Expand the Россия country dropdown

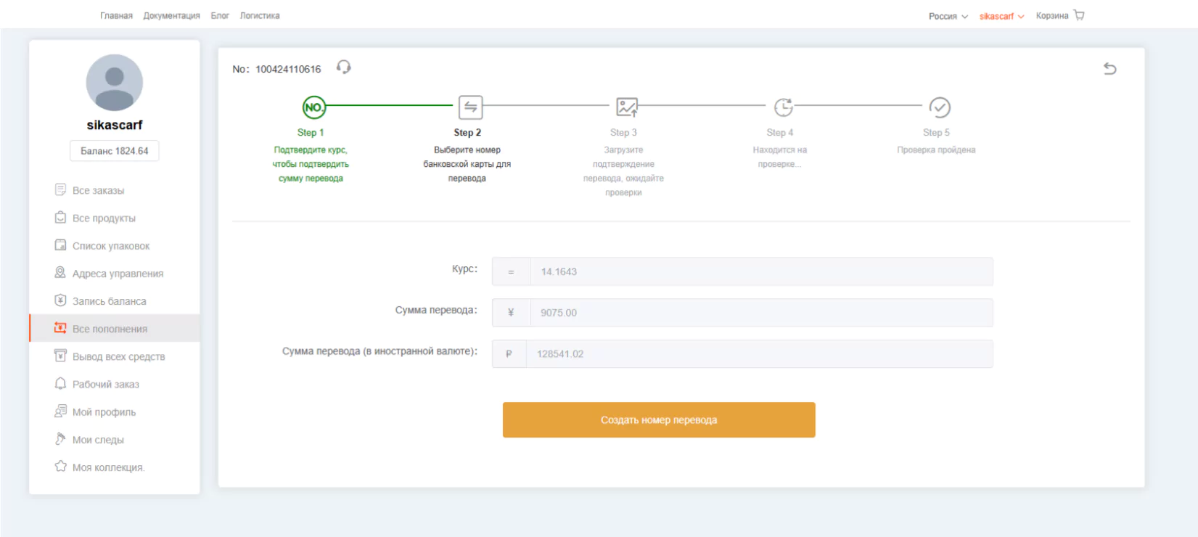pos(948,16)
